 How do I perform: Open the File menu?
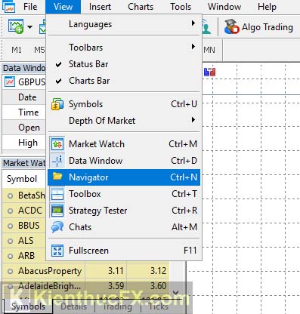tap(30, 7)
